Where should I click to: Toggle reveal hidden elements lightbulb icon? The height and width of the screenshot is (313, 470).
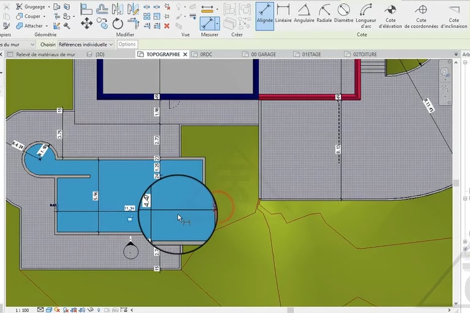[99, 310]
